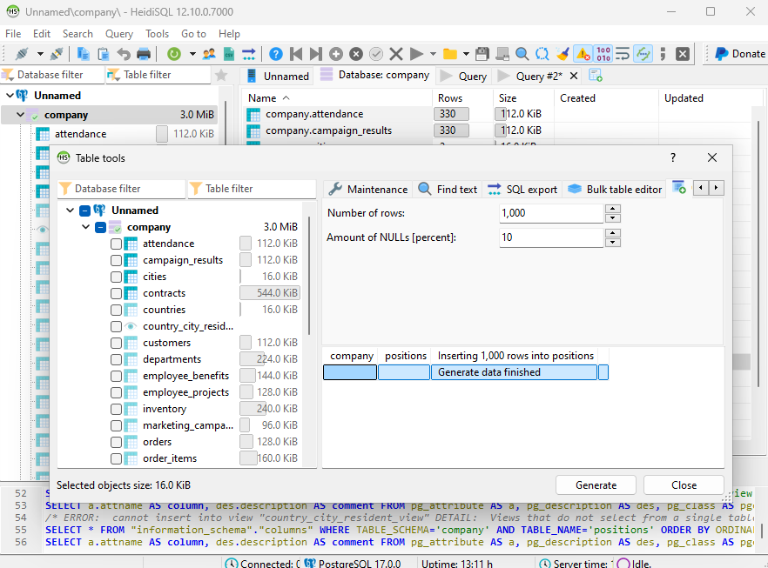Toggle the company database checkbox in Table tools
768x568 pixels.
pyautogui.click(x=100, y=228)
